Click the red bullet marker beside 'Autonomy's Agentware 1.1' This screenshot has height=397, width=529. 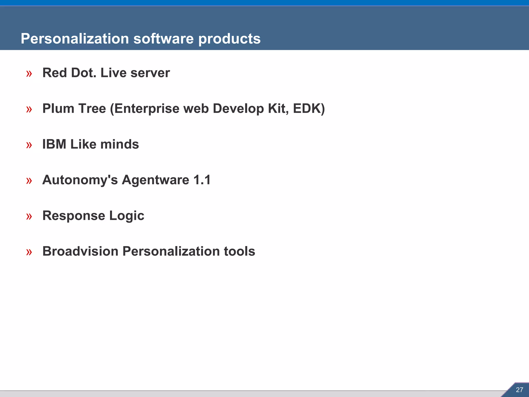point(29,181)
